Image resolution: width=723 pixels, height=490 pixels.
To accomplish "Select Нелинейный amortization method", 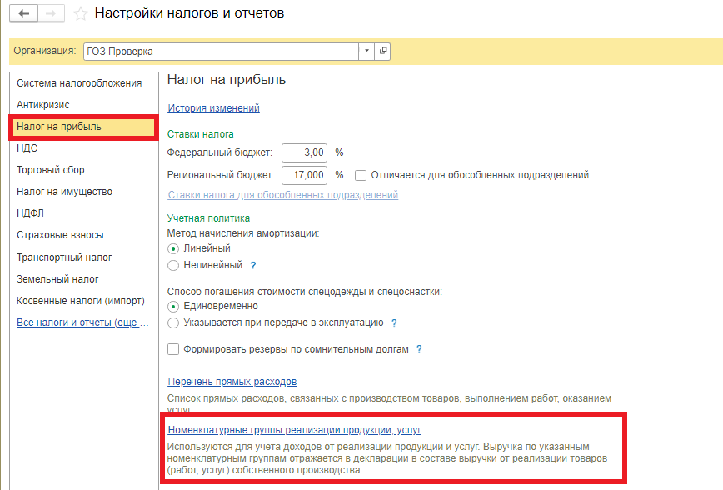I will click(x=173, y=265).
